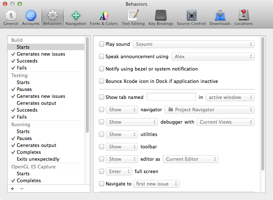Image resolution: width=273 pixels, height=200 pixels.
Task: Click the minus button to remove behavior
Action: 22,189
